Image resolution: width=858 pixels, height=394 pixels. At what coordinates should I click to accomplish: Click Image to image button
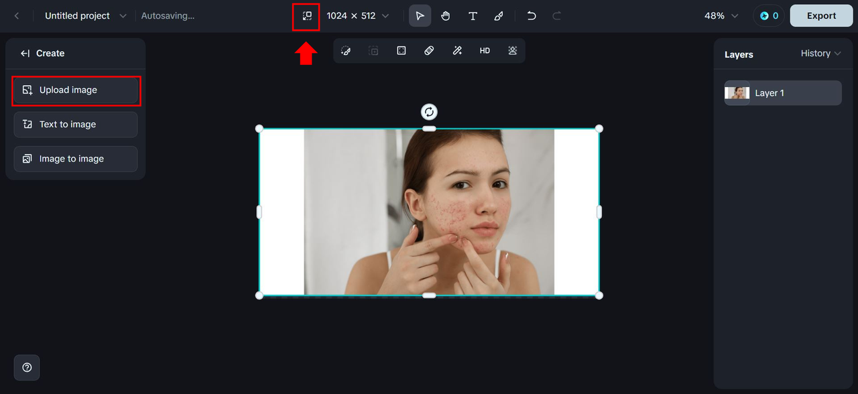click(x=76, y=159)
